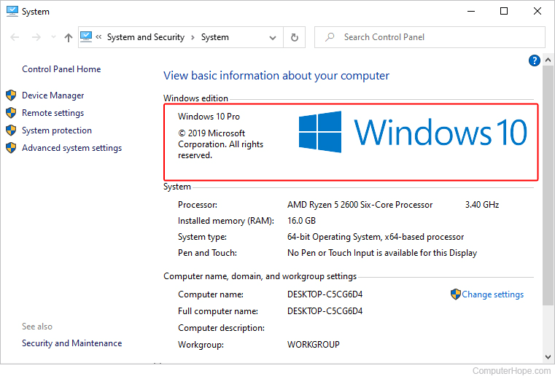Click the shield icon beside Advanced system settings
Image resolution: width=555 pixels, height=379 pixels.
click(x=11, y=147)
